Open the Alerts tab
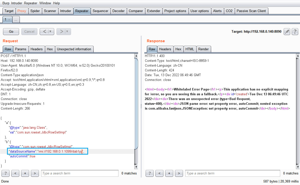The width and height of the screenshot is (300, 185). tap(217, 11)
